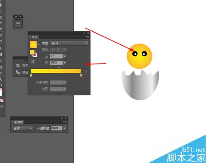The image size is (206, 163).
Task: Open the Transparency opacity dropdown arrow
Action: pos(64,128)
